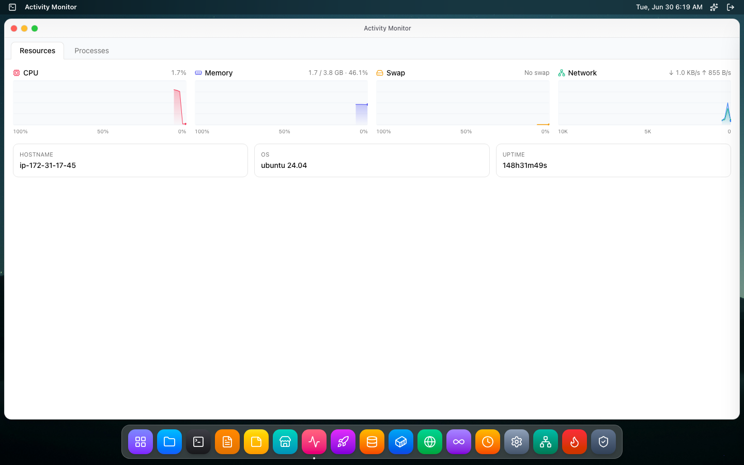
Task: Open the green globe browser dock icon
Action: (x=430, y=442)
